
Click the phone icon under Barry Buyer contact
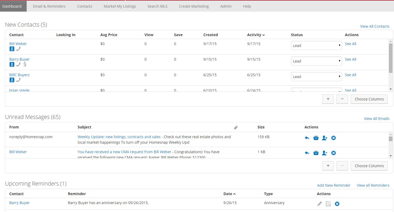click(18, 64)
